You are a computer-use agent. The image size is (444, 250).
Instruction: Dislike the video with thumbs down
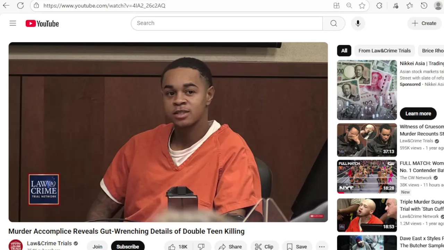pyautogui.click(x=202, y=247)
